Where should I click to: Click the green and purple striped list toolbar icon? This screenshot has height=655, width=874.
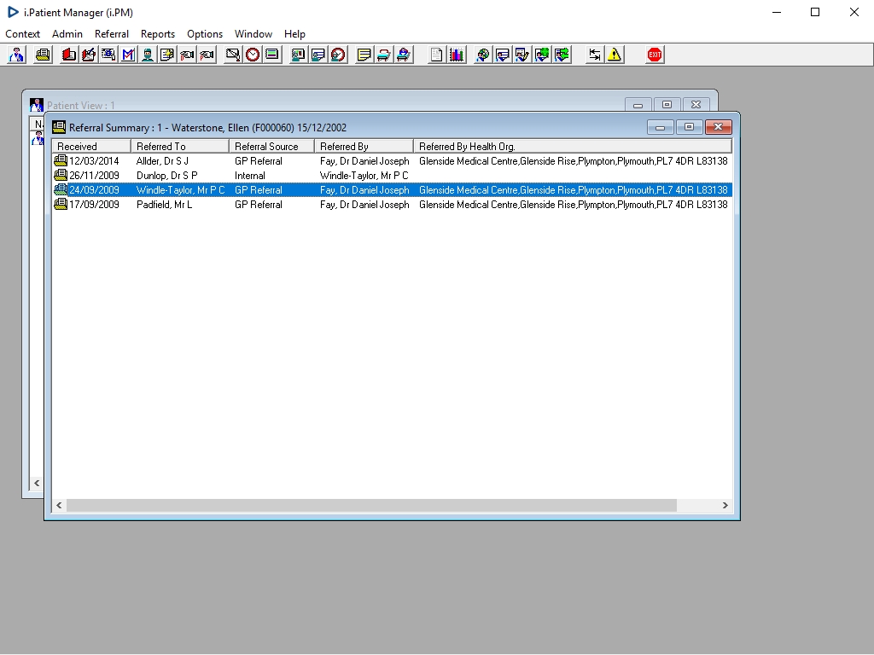pyautogui.click(x=272, y=55)
